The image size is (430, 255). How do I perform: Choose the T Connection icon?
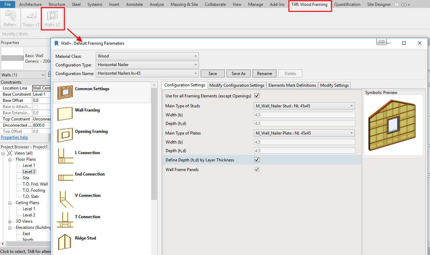pyautogui.click(x=65, y=221)
